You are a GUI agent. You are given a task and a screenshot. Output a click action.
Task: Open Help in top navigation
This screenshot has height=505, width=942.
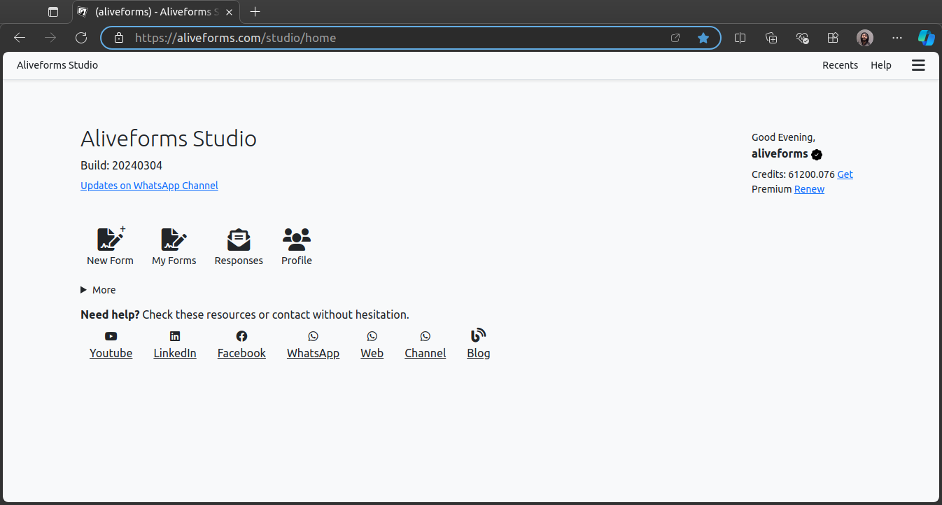(x=880, y=65)
